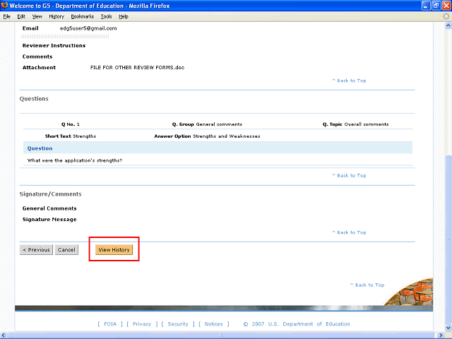Click Back to Top below Attachment
The image size is (452, 339).
point(349,81)
